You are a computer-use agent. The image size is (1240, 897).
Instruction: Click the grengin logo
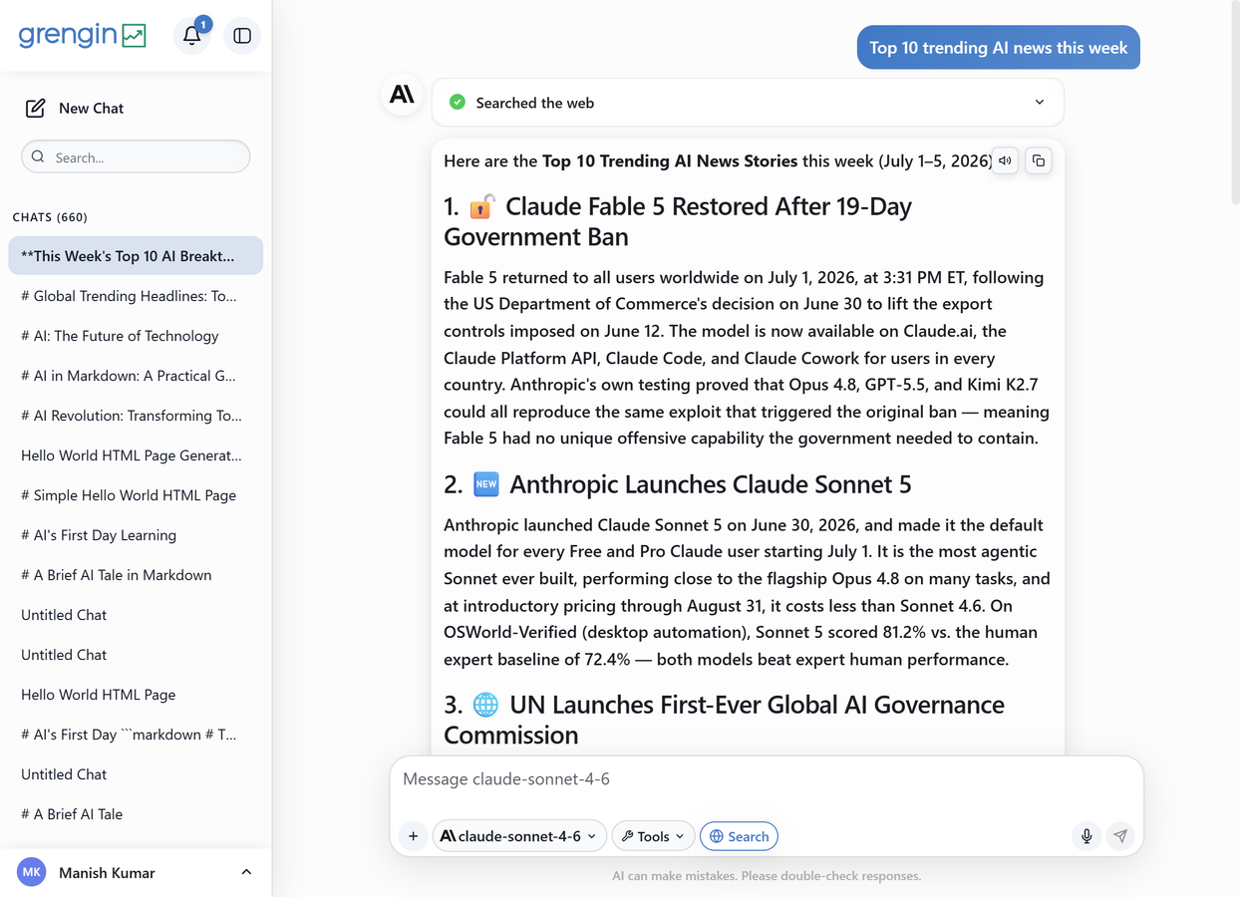click(x=83, y=35)
